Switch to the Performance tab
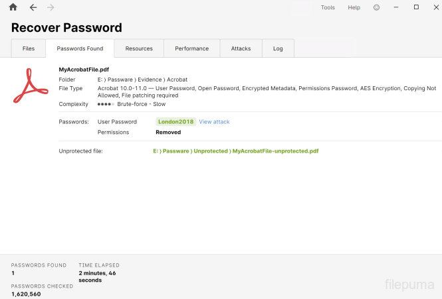 click(x=192, y=48)
